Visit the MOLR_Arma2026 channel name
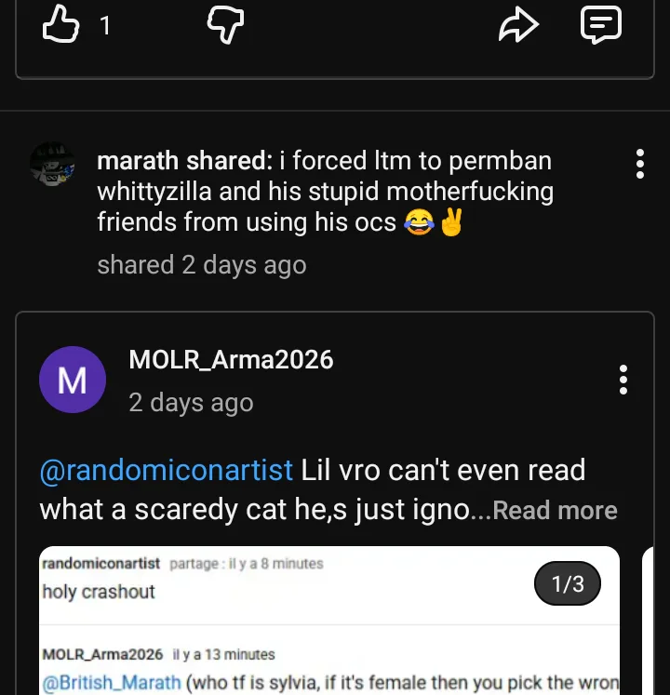The image size is (670, 695). point(231,360)
